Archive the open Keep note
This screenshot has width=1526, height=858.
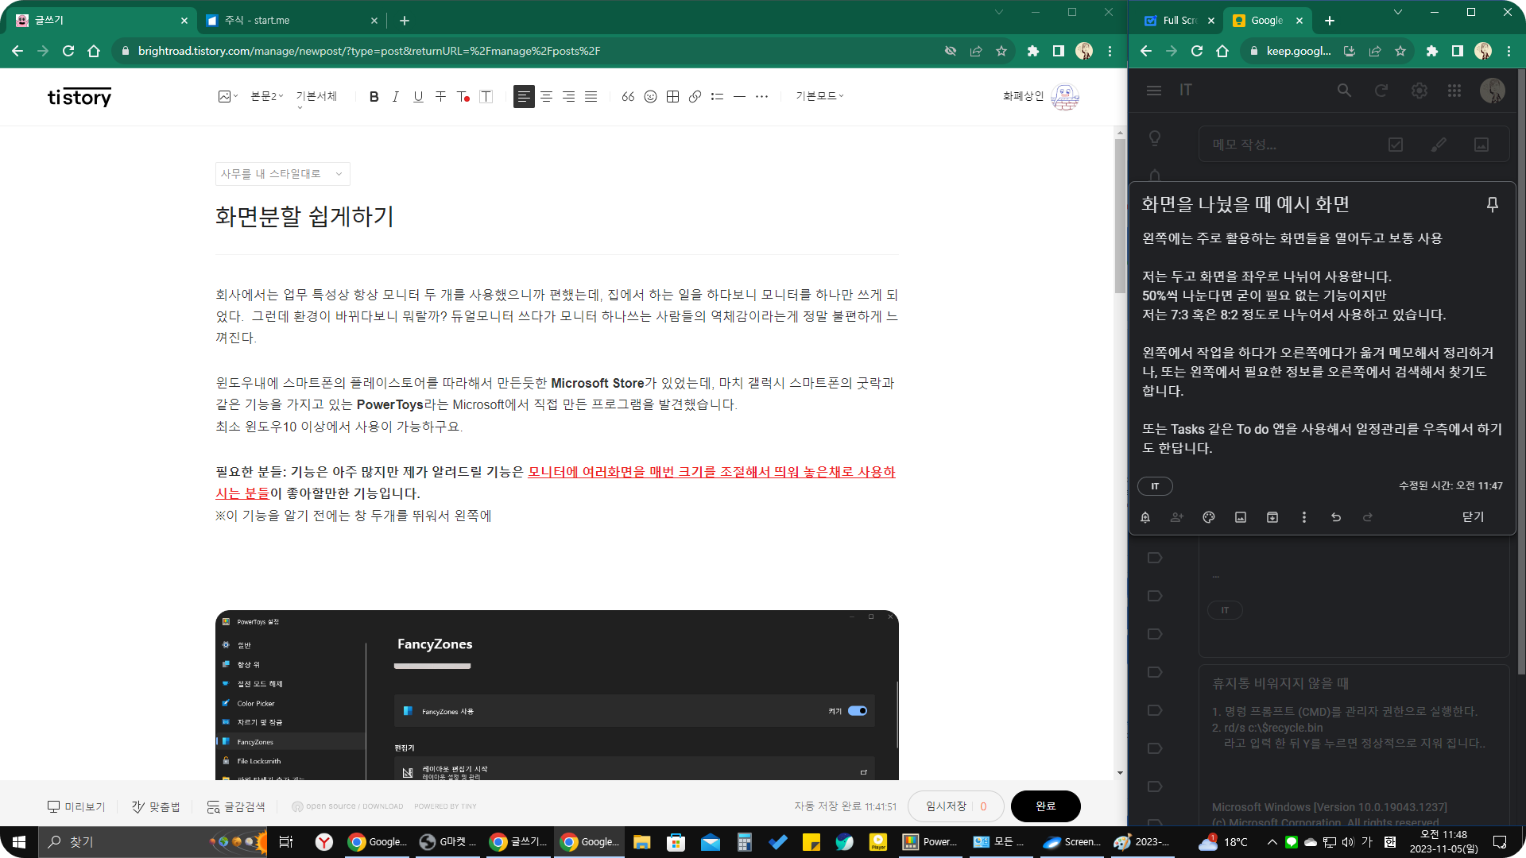pos(1272,517)
